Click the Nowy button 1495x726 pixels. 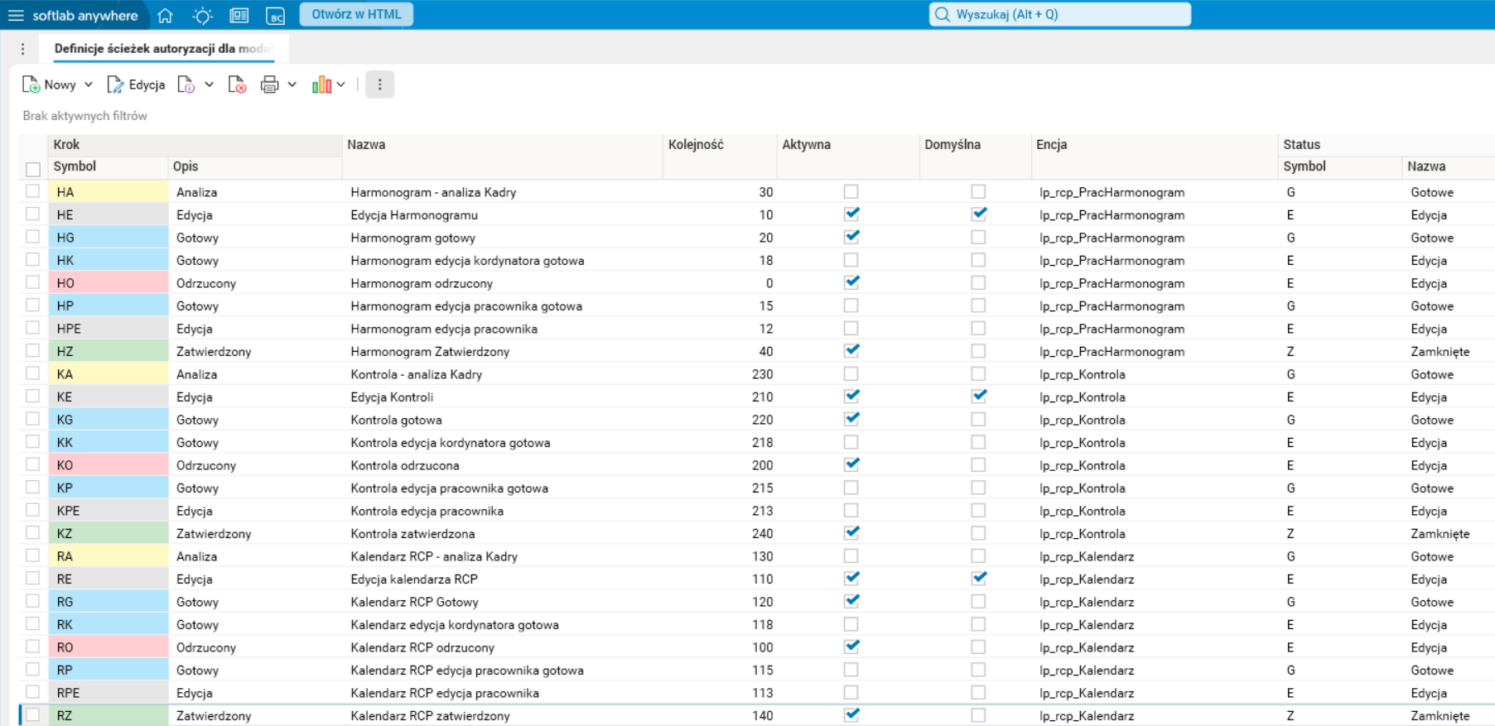click(x=49, y=84)
